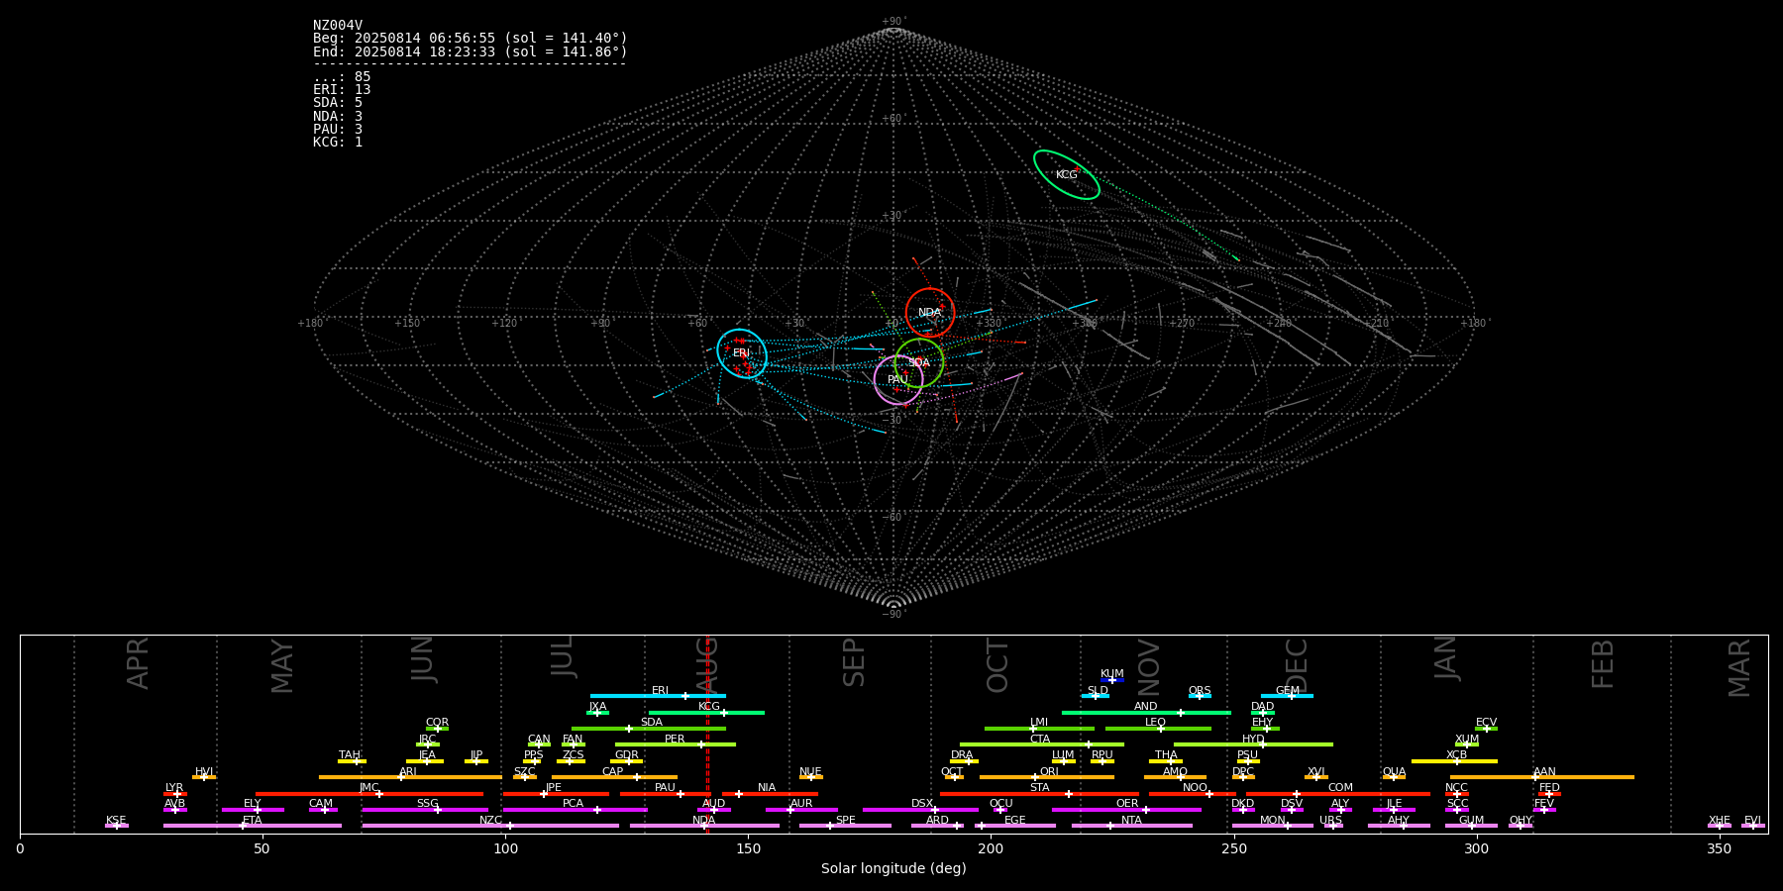Select the 'Beg: 20250814 06:56:55' line
The width and height of the screenshot is (1783, 891).
(x=471, y=39)
